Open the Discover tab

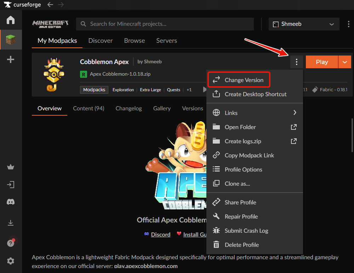[101, 41]
